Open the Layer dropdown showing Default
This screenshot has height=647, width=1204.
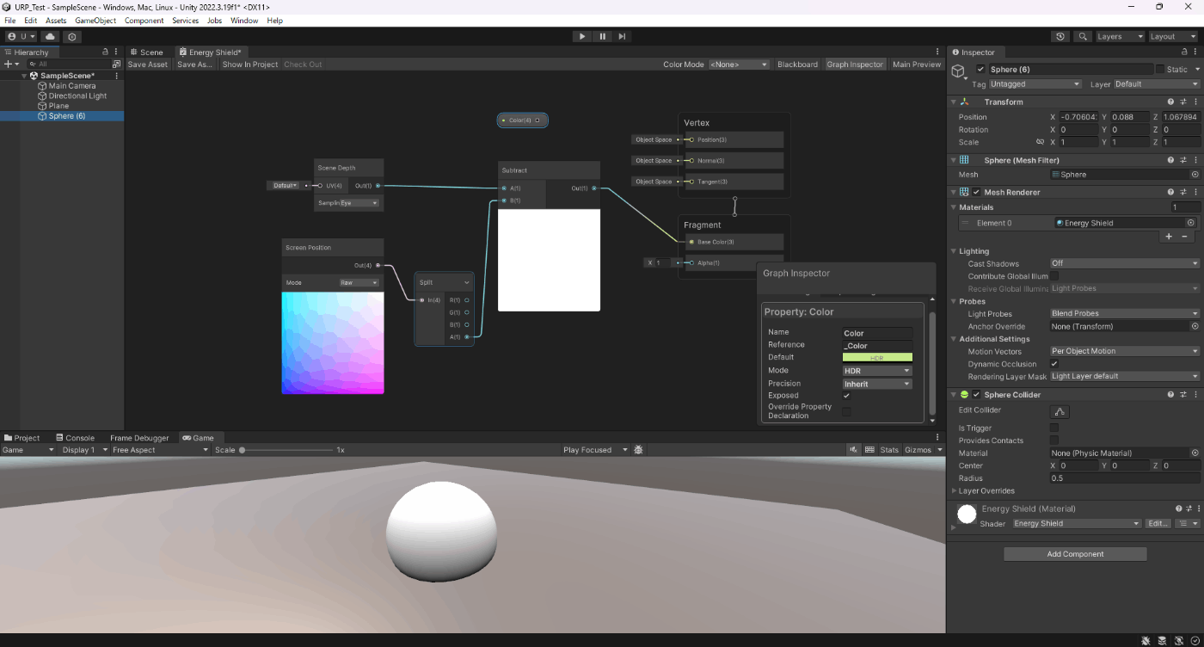[1157, 84]
